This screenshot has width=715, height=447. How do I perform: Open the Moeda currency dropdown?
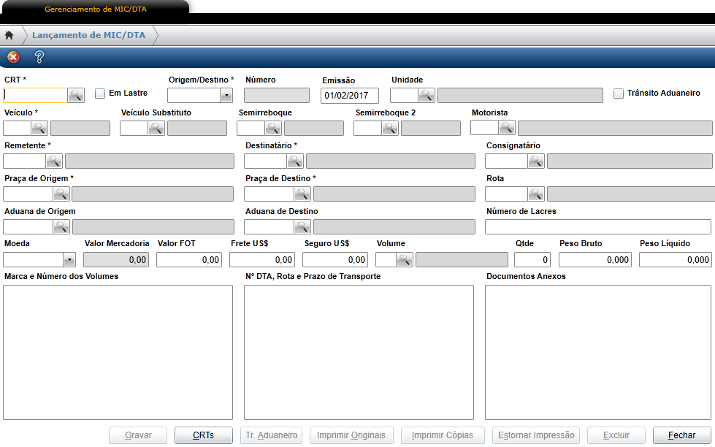coord(69,260)
